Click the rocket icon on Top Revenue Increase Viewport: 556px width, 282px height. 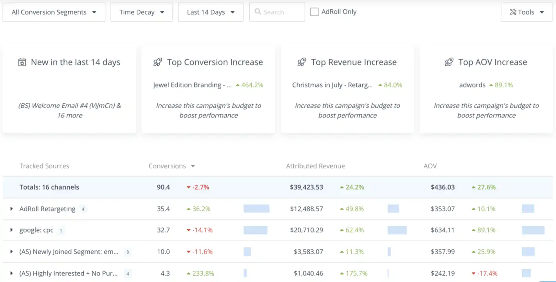click(x=301, y=61)
